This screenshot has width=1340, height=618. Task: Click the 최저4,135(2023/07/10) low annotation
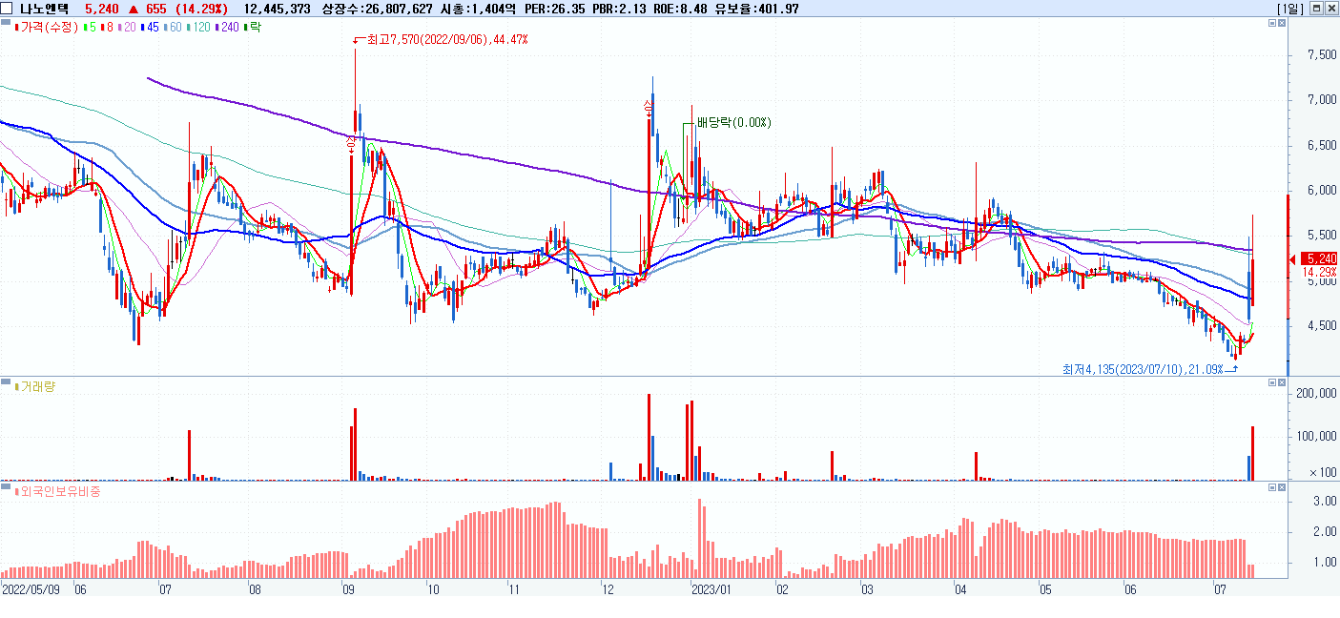1143,368
